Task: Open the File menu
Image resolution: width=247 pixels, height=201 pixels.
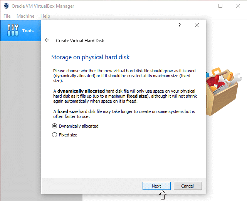Action: click(x=7, y=16)
